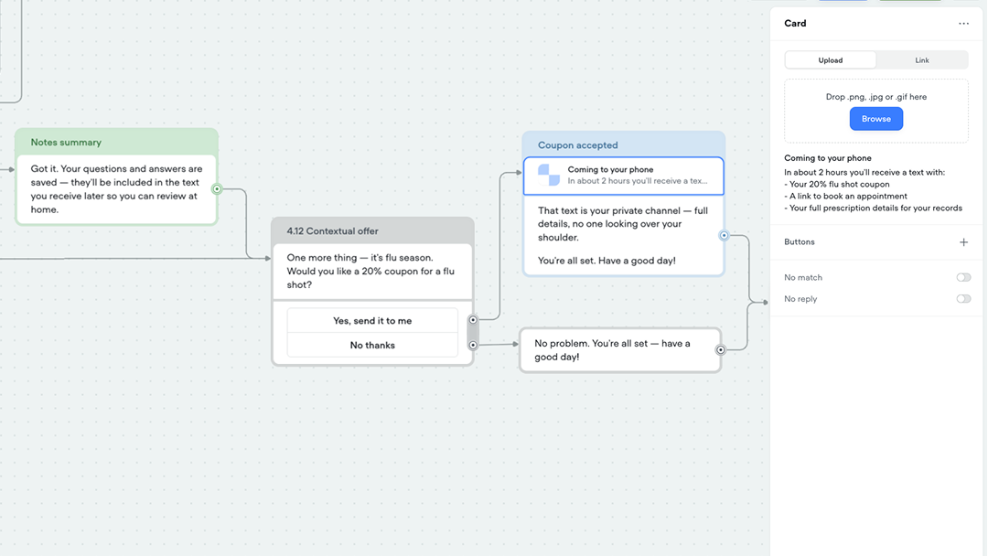The height and width of the screenshot is (556, 988).
Task: Switch to the Upload tab
Action: [x=831, y=60]
